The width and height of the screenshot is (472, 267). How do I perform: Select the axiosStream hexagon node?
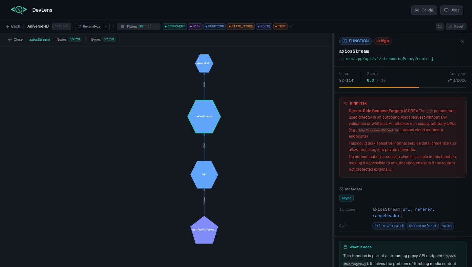(x=204, y=116)
